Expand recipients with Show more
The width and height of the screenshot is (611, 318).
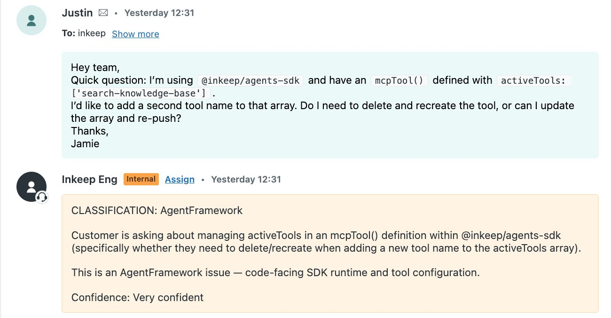(135, 34)
